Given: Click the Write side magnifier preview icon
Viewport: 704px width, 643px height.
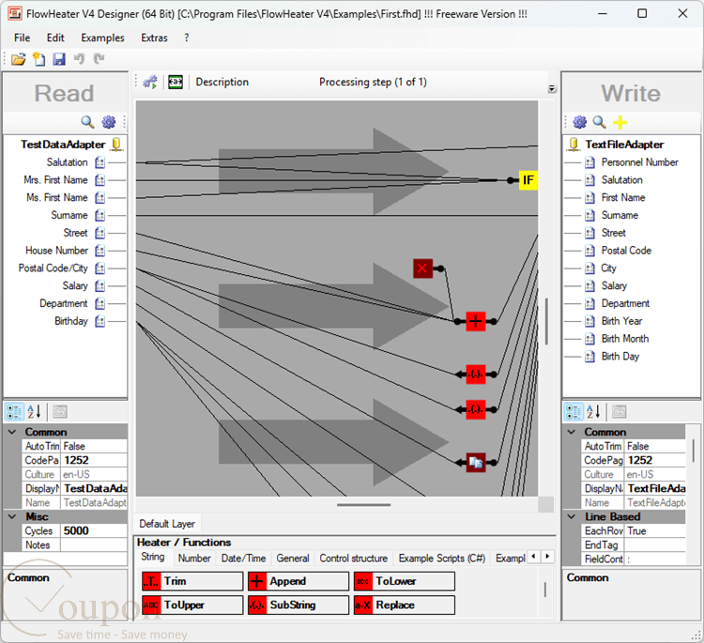Looking at the screenshot, I should pyautogui.click(x=600, y=122).
